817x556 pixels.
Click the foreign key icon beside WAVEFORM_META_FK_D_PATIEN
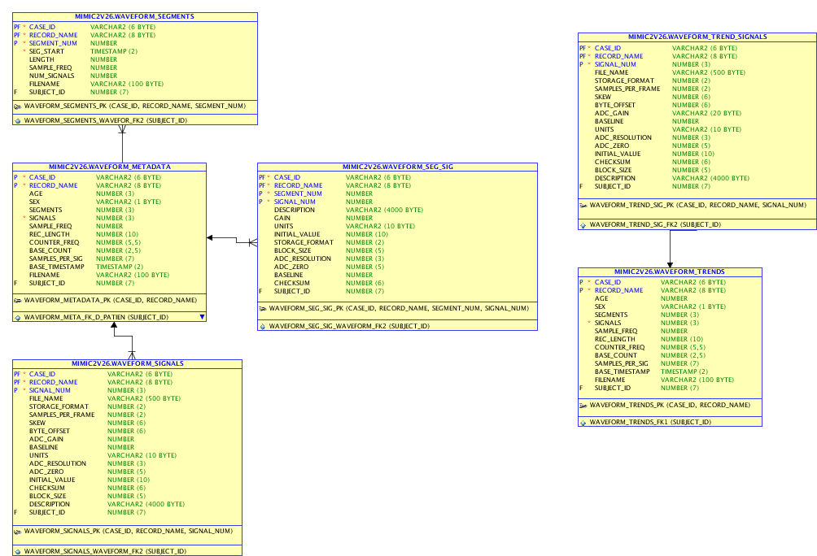click(18, 317)
